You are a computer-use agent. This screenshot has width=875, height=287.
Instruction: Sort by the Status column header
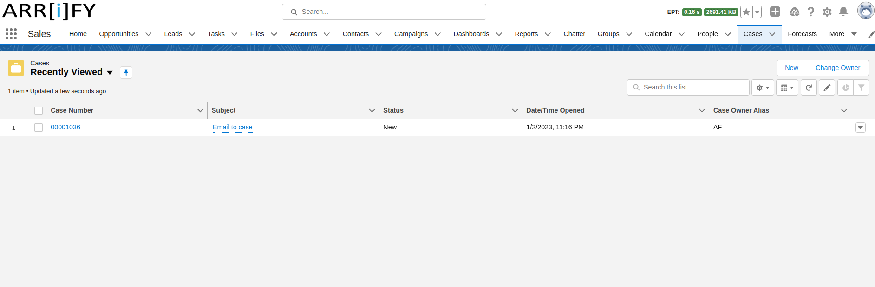coord(393,110)
